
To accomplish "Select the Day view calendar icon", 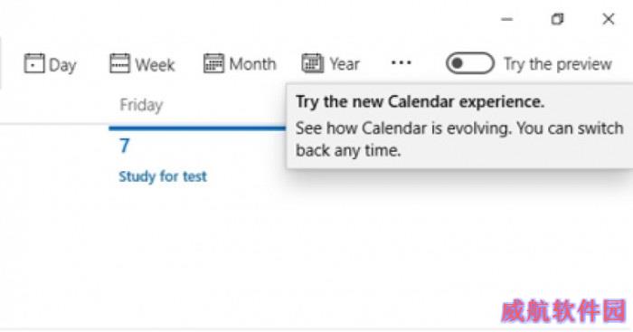I will coord(34,64).
